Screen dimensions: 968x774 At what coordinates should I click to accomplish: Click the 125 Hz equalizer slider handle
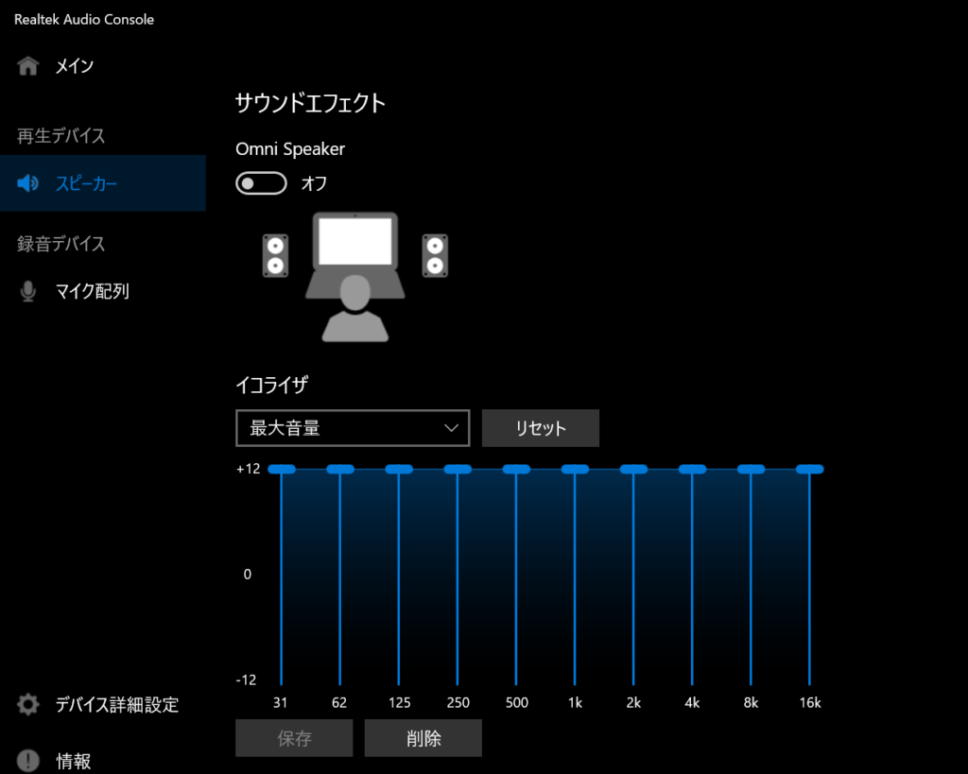point(399,469)
